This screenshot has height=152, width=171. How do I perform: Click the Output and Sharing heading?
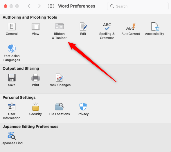click(21, 68)
